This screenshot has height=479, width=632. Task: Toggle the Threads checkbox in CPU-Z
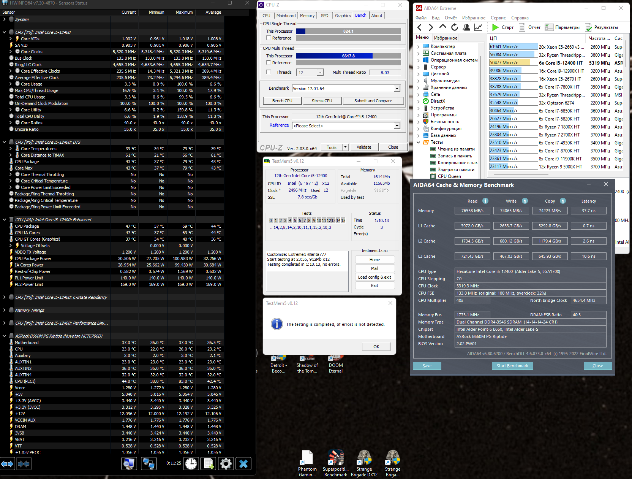pos(269,72)
